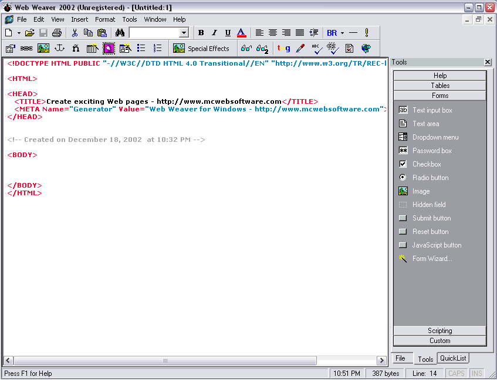
Task: Insert a bulleted list
Action: [141, 48]
